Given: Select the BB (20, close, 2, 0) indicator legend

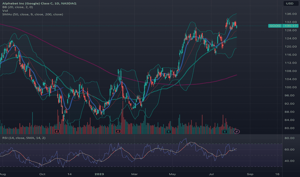Looking at the screenshot, I should coord(18,7).
